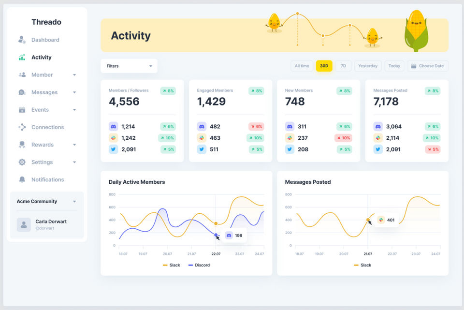Image resolution: width=464 pixels, height=310 pixels.
Task: Select the Yesterday time range
Action: 368,66
